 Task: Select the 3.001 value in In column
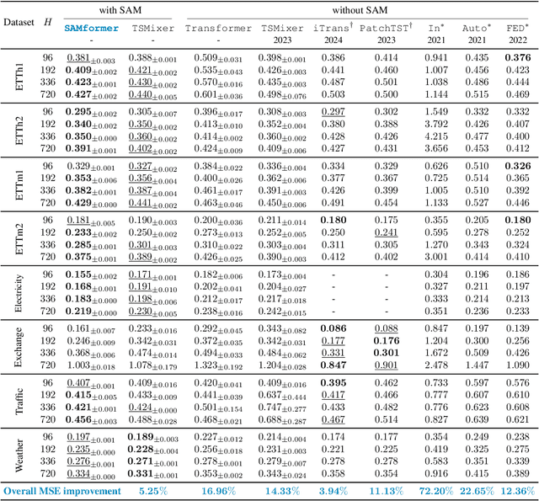coord(436,257)
